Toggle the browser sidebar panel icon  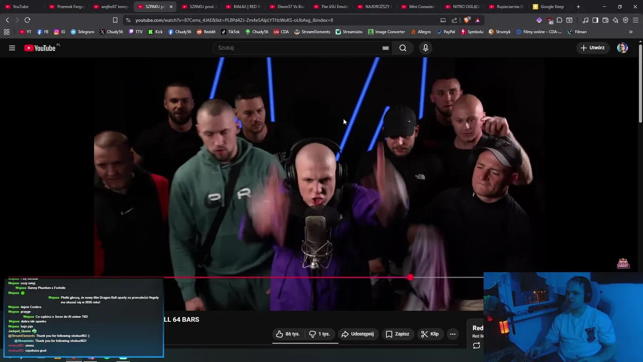click(595, 20)
